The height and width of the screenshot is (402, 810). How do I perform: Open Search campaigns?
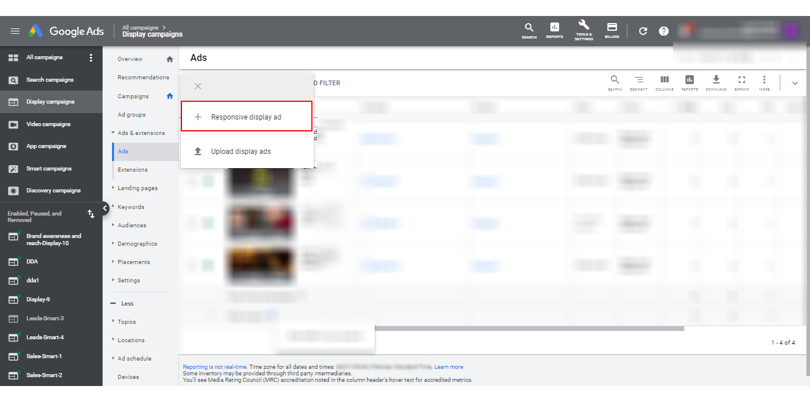click(x=50, y=79)
